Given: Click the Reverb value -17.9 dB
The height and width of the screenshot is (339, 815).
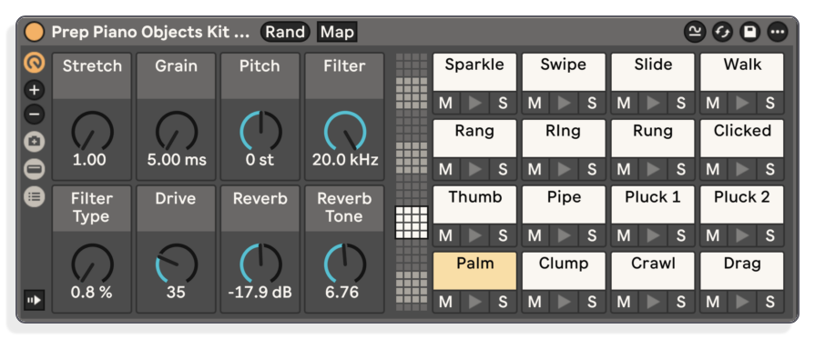Looking at the screenshot, I should pos(260,293).
